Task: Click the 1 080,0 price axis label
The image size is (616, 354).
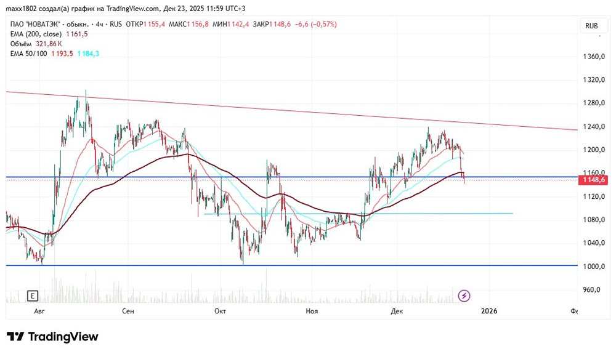Action: (x=594, y=220)
